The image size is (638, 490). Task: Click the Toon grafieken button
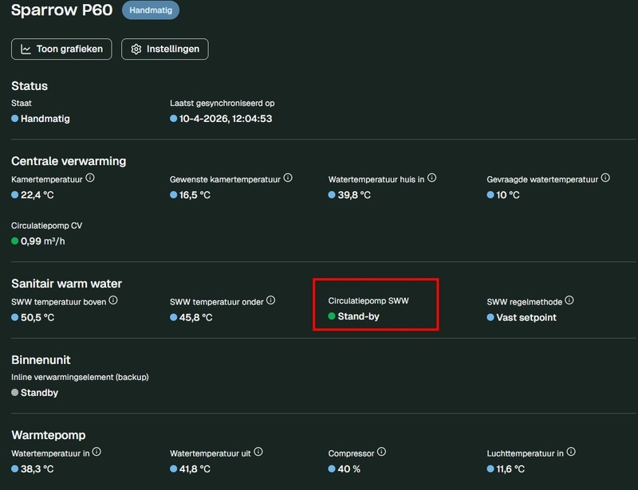point(61,49)
